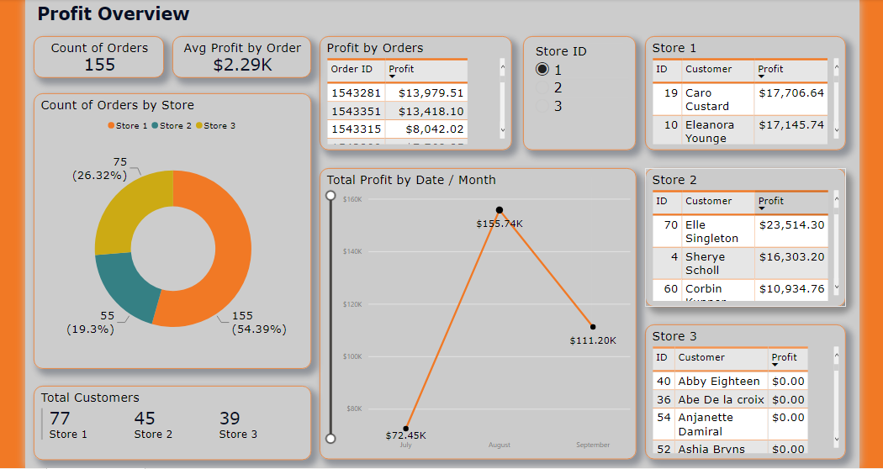
Task: Click Store 1 legend marker in donut chart
Action: [110, 126]
